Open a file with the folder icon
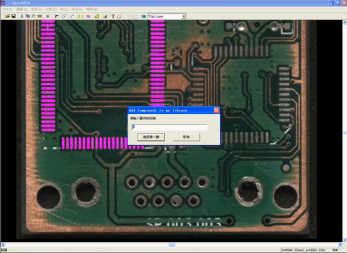The width and height of the screenshot is (347, 253). (8, 16)
